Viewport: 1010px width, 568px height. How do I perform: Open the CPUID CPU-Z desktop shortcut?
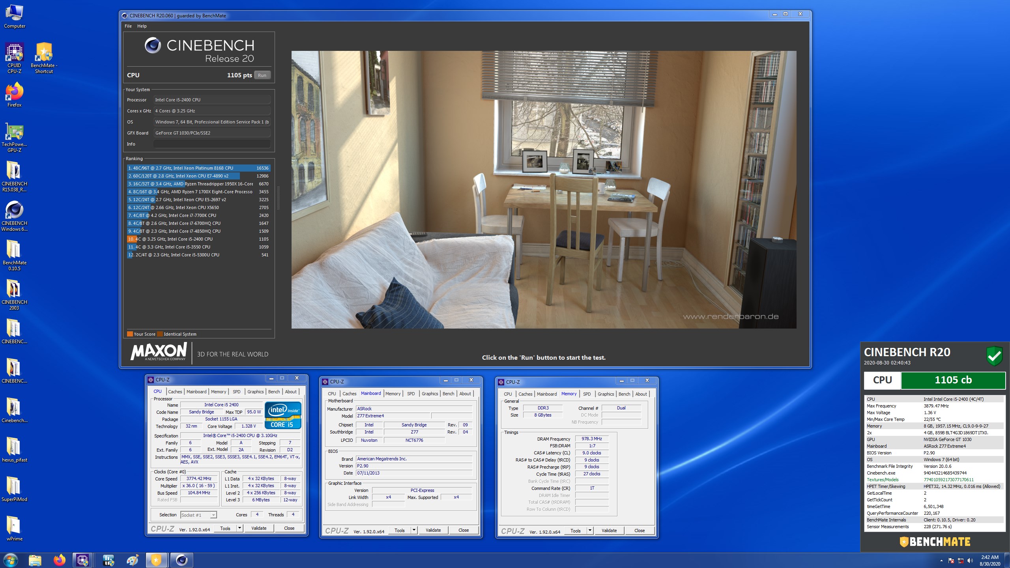[14, 58]
